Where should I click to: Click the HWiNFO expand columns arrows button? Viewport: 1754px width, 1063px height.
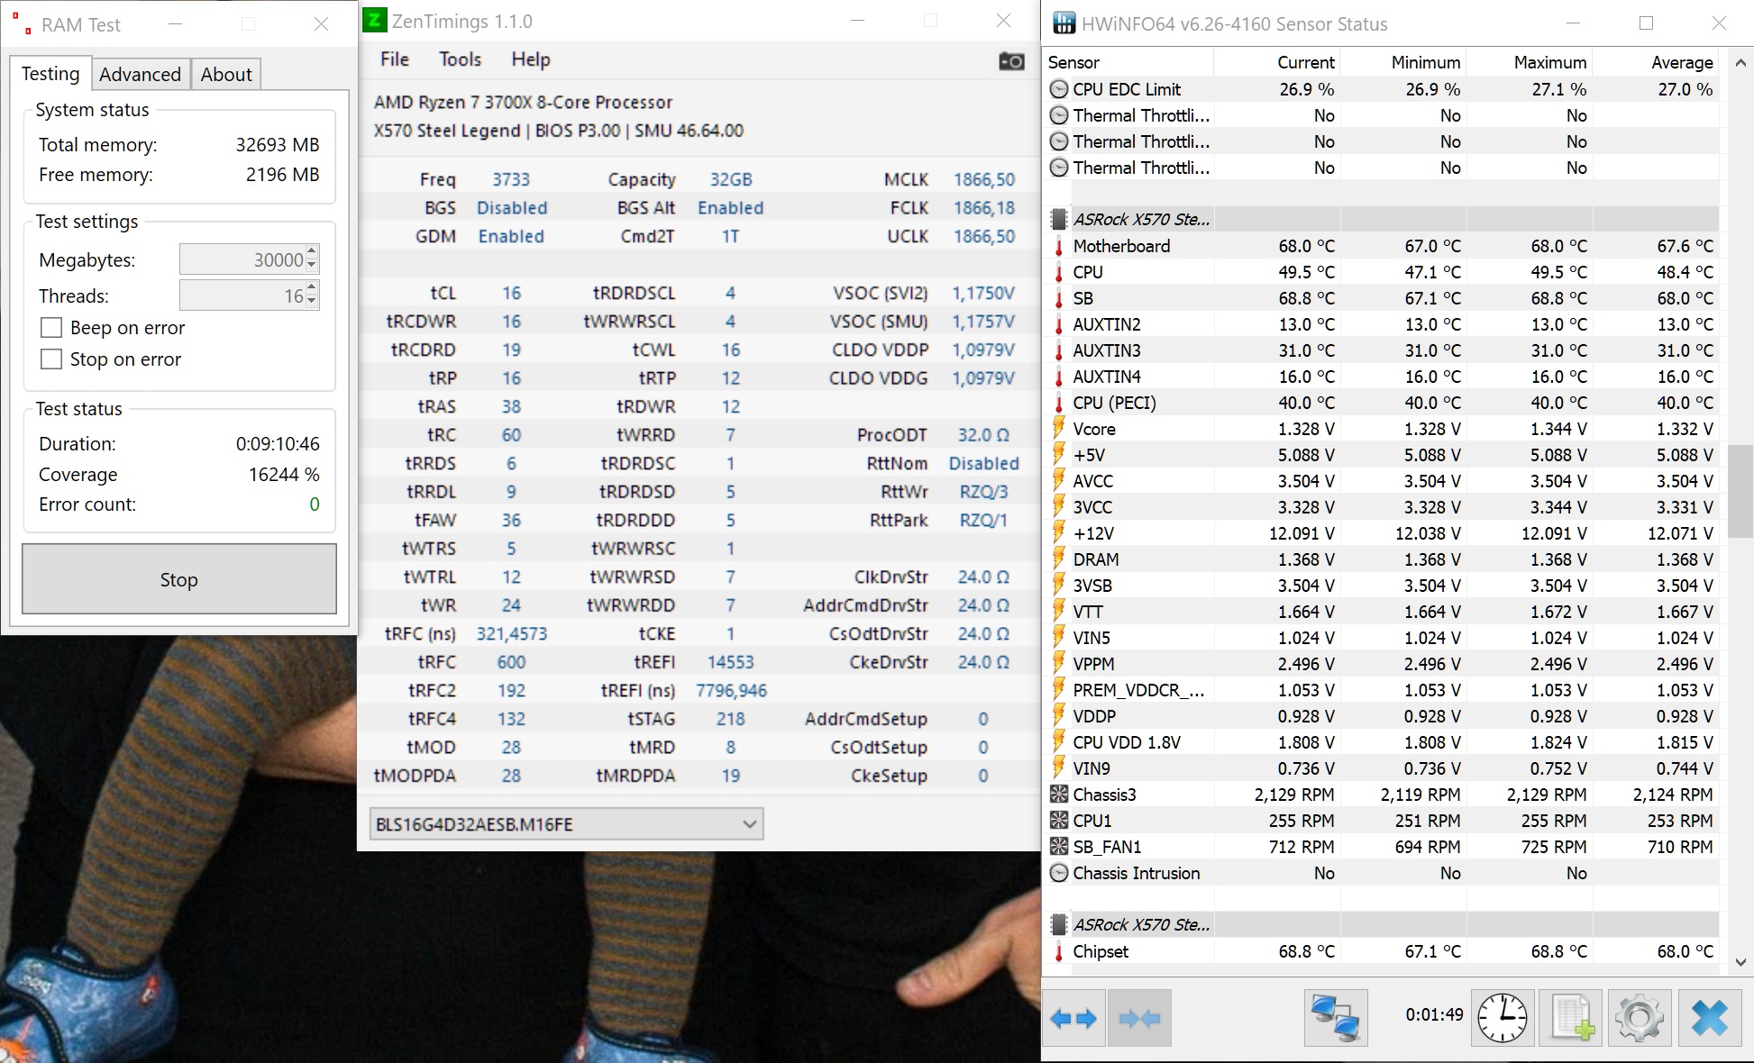(1073, 1018)
